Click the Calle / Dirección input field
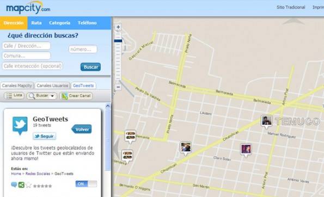This screenshot has width=324, height=197. [x=26, y=46]
